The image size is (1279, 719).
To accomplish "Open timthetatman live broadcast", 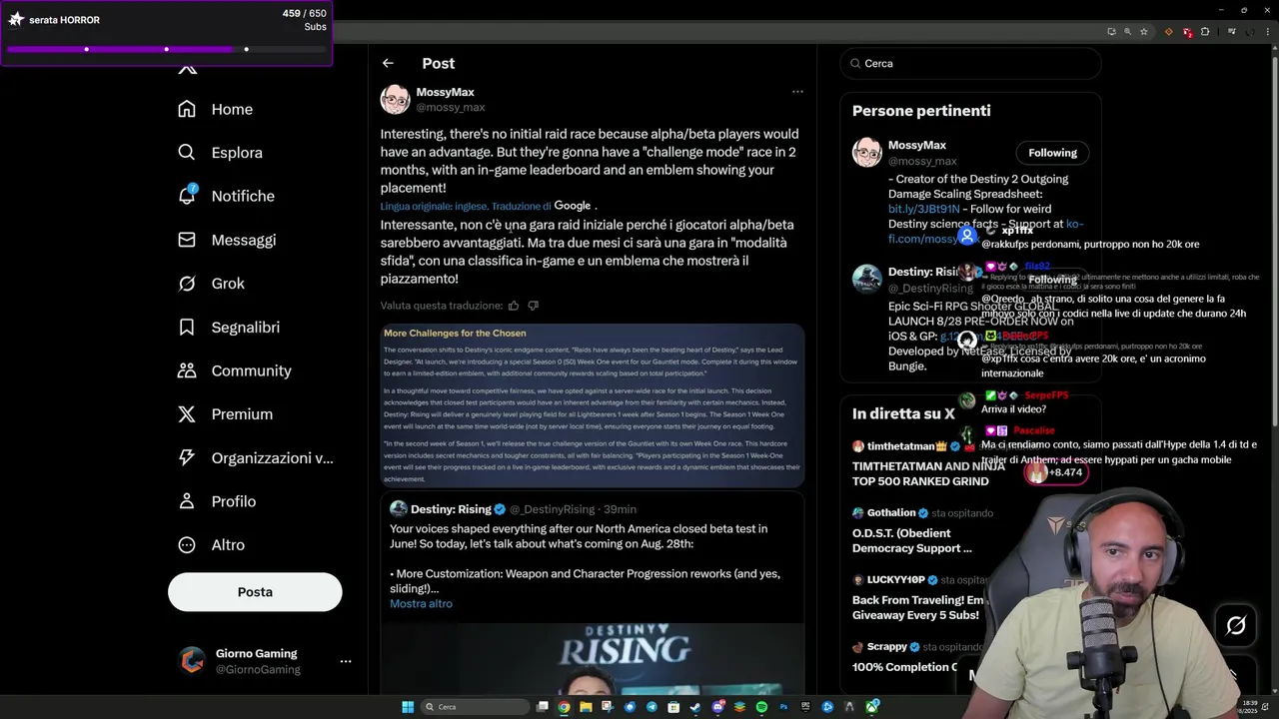I will tap(928, 473).
